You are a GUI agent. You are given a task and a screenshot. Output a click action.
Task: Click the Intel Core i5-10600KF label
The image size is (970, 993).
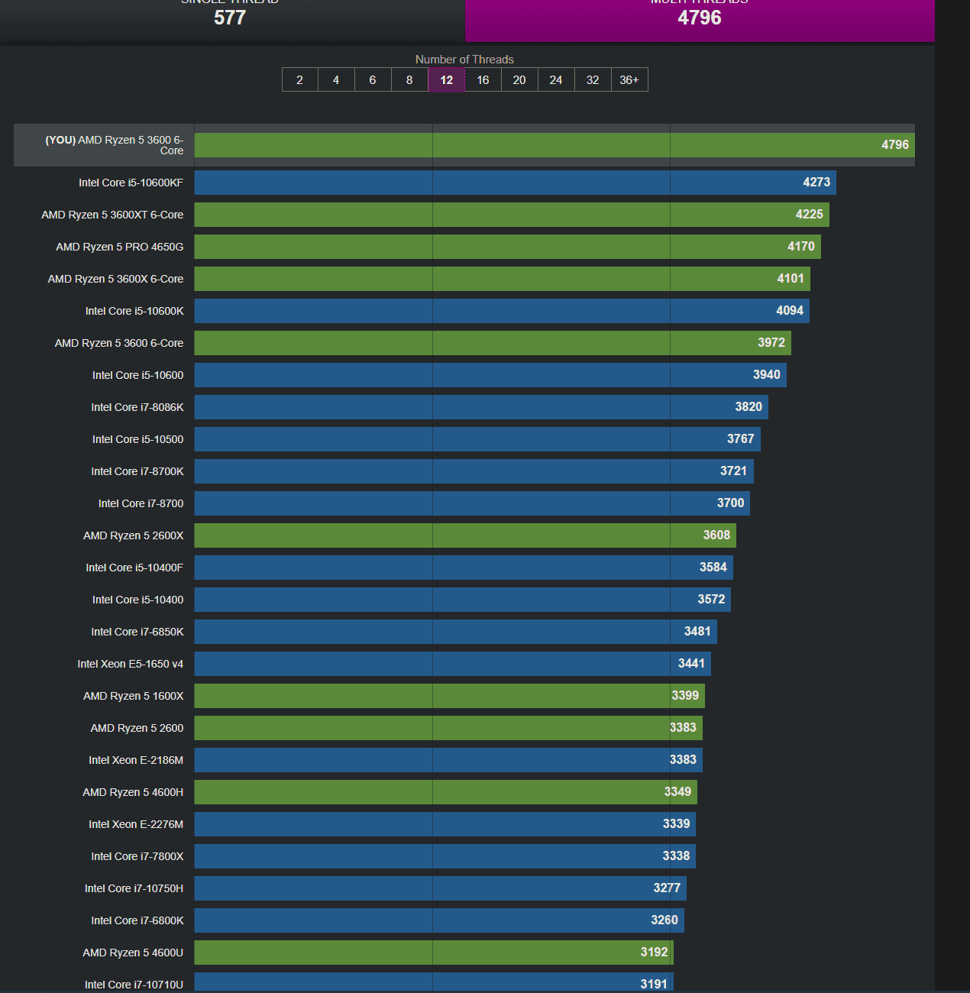[x=131, y=183]
